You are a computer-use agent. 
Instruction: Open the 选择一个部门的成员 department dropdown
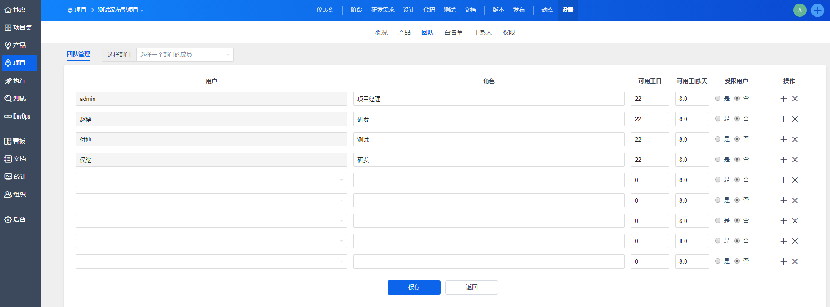point(184,55)
